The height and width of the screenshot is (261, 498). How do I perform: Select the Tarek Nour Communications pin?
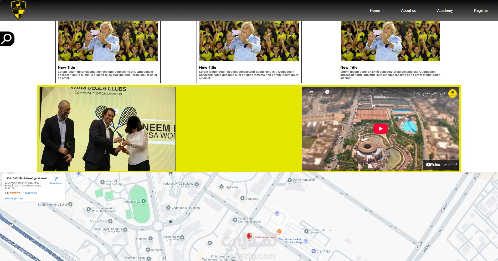coord(235,220)
